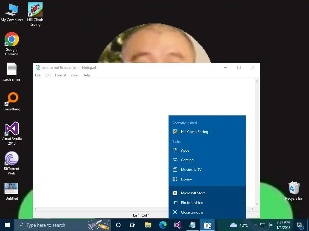Image resolution: width=309 pixels, height=231 pixels.
Task: Click Notepad vertical scrollbar down arrow
Action: pos(257,204)
